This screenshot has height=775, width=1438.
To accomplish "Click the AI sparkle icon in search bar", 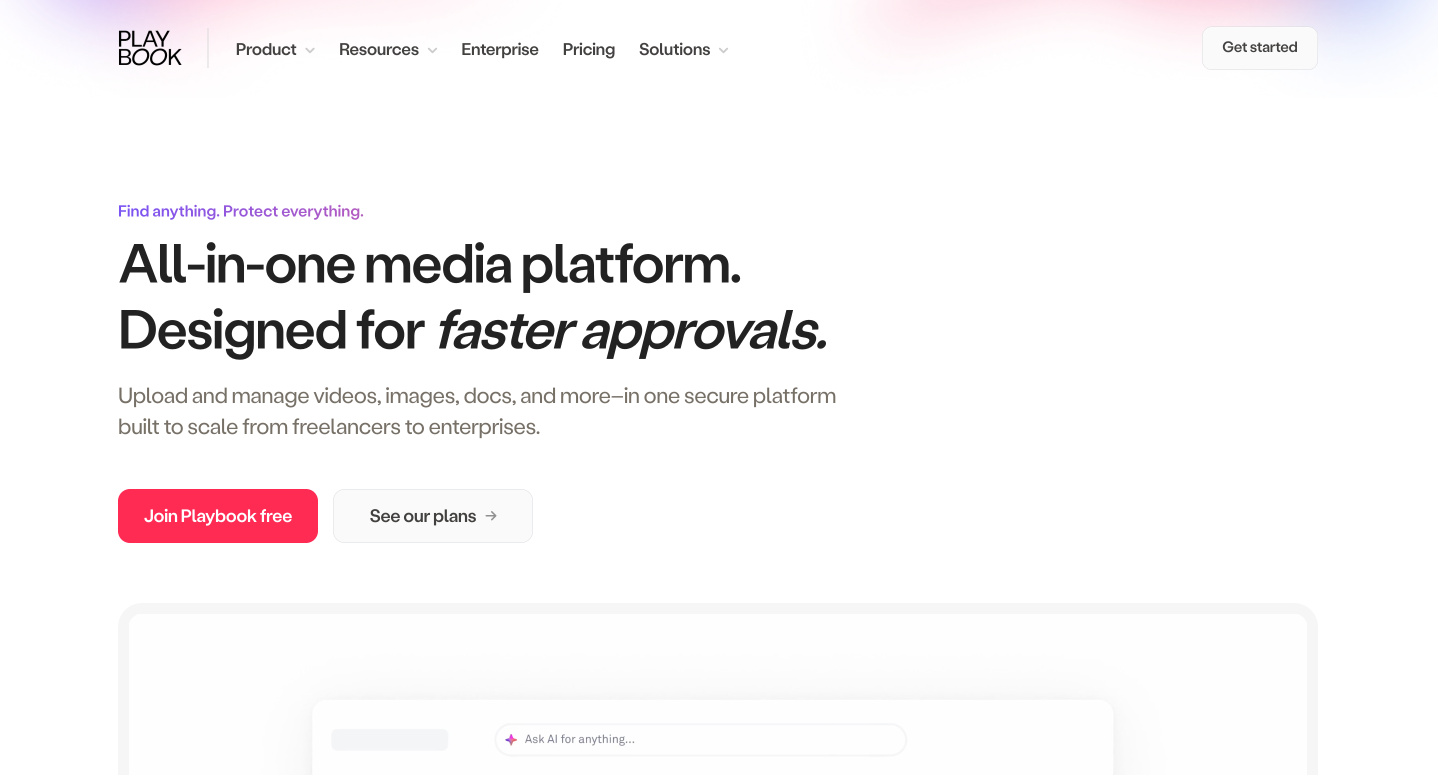I will (511, 739).
